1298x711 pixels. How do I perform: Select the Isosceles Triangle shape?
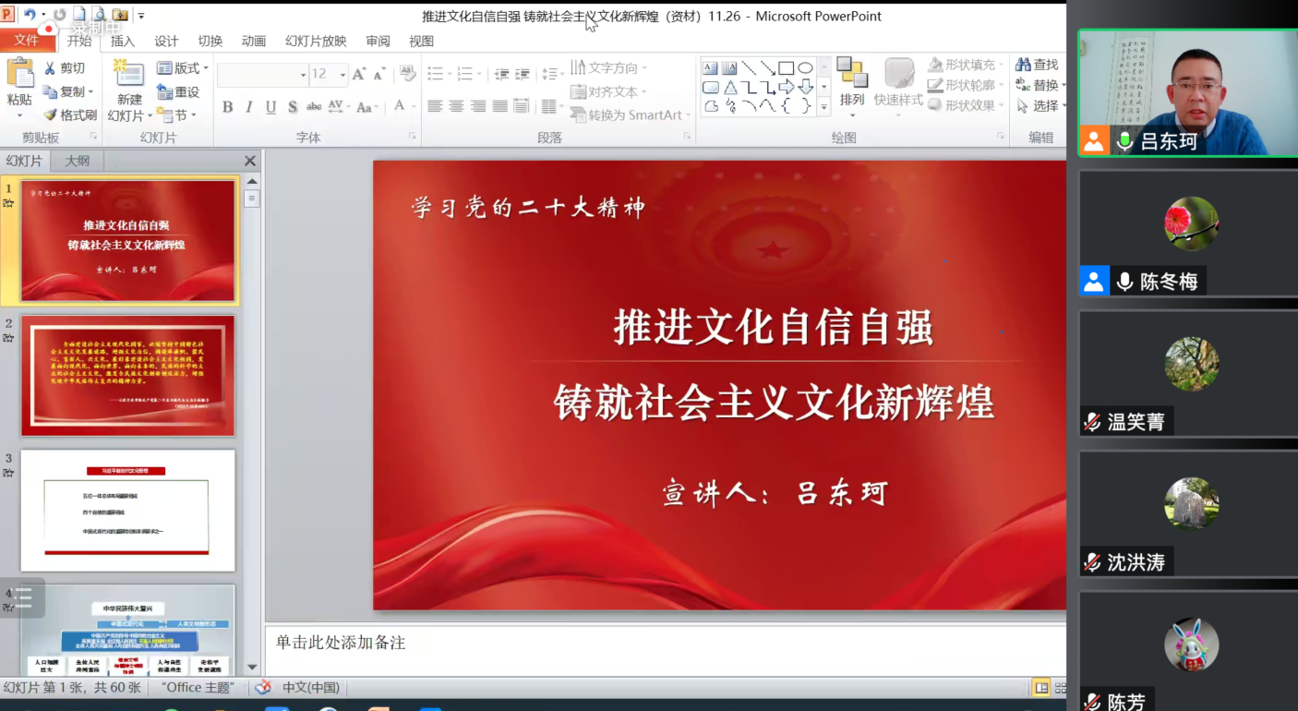[x=729, y=88]
